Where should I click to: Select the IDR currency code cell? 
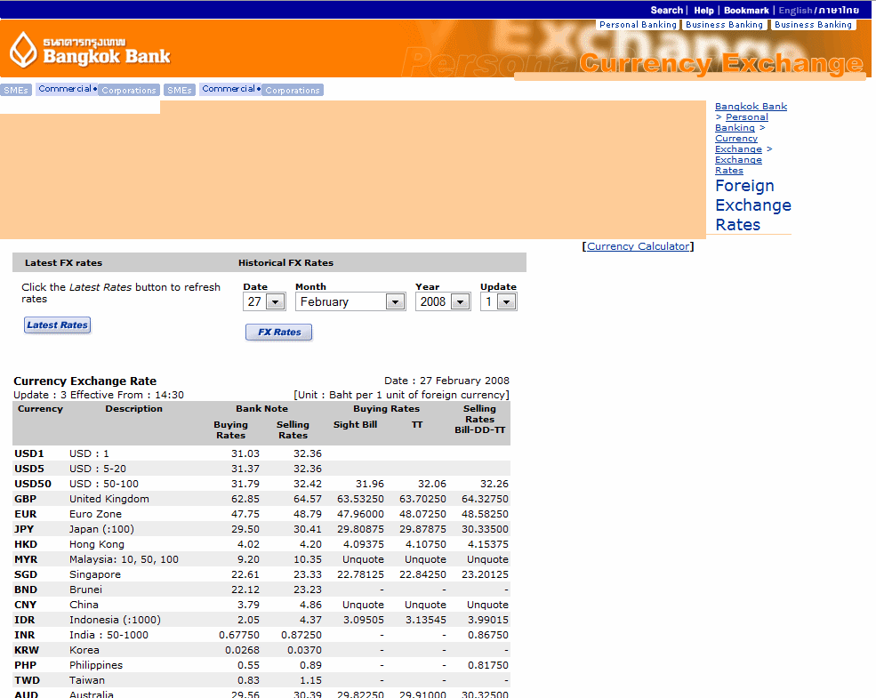(x=25, y=619)
